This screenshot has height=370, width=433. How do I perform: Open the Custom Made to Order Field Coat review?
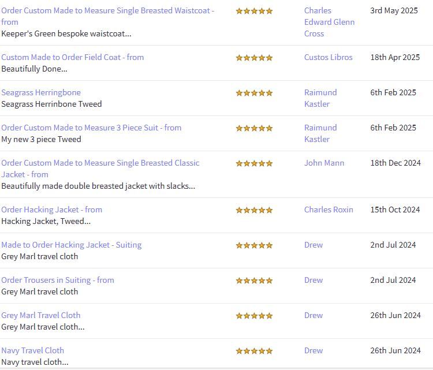[72, 57]
